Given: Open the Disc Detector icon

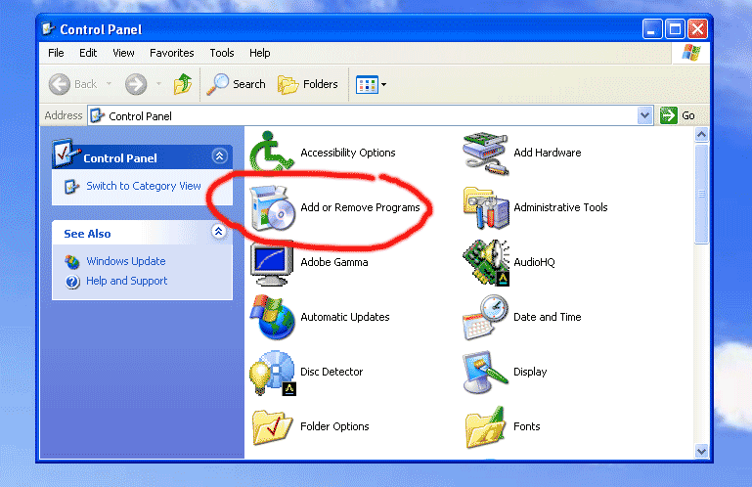Looking at the screenshot, I should [272, 373].
